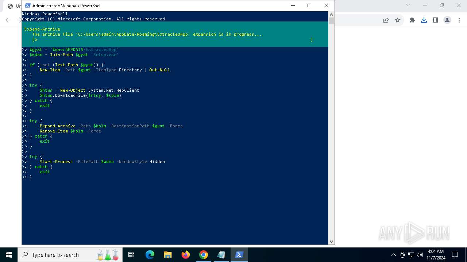Click Chrome's back navigation arrow

(x=8, y=20)
